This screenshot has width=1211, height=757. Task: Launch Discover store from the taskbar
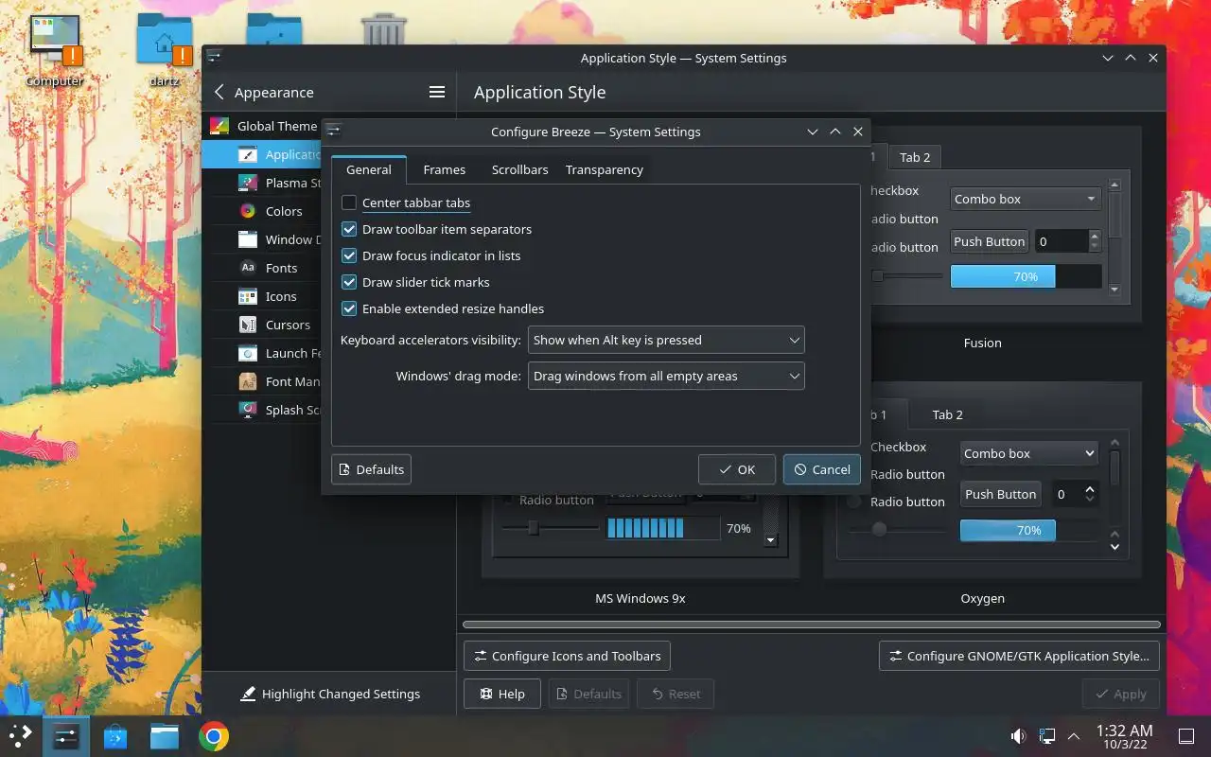pyautogui.click(x=115, y=736)
